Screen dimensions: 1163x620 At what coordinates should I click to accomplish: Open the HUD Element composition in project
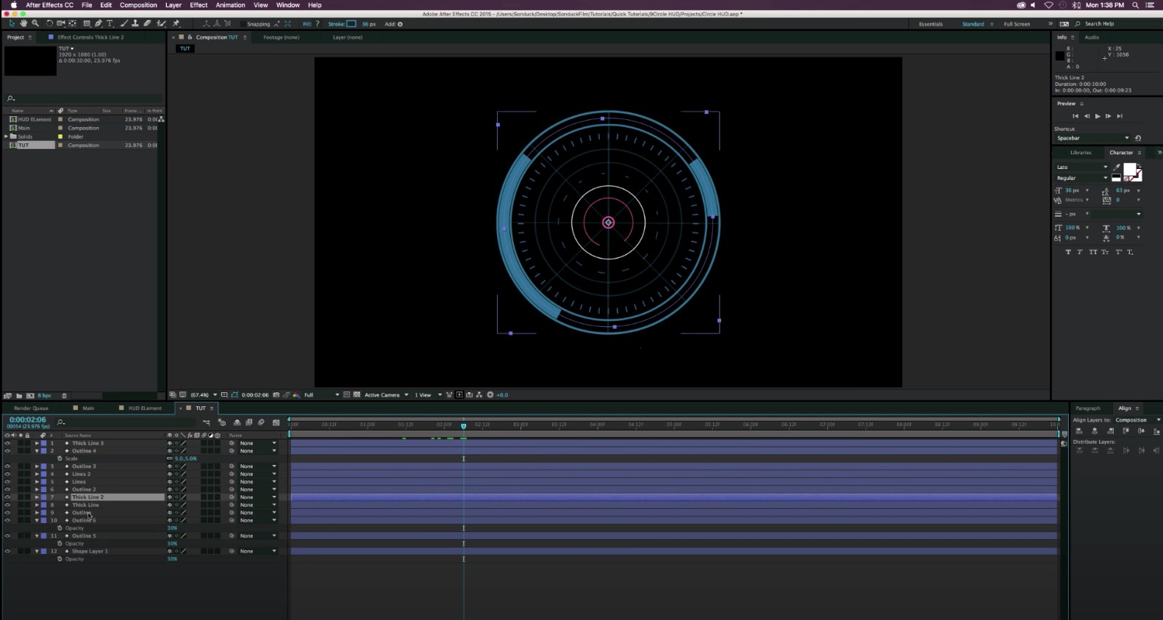pos(34,119)
